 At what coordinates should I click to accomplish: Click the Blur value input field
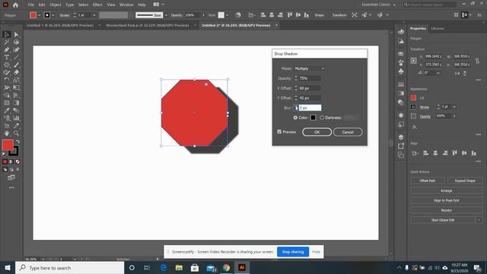point(310,108)
